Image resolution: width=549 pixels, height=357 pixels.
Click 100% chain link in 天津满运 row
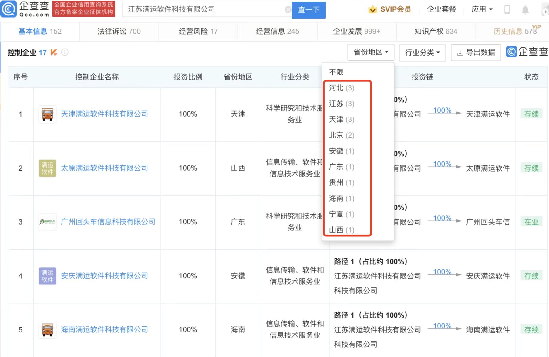442,110
